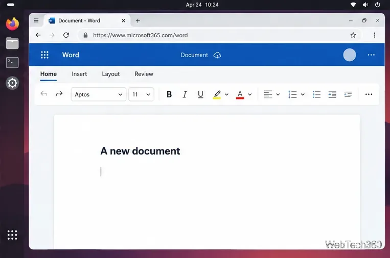Toggle Bold formatting
The image size is (390, 258).
tap(169, 94)
